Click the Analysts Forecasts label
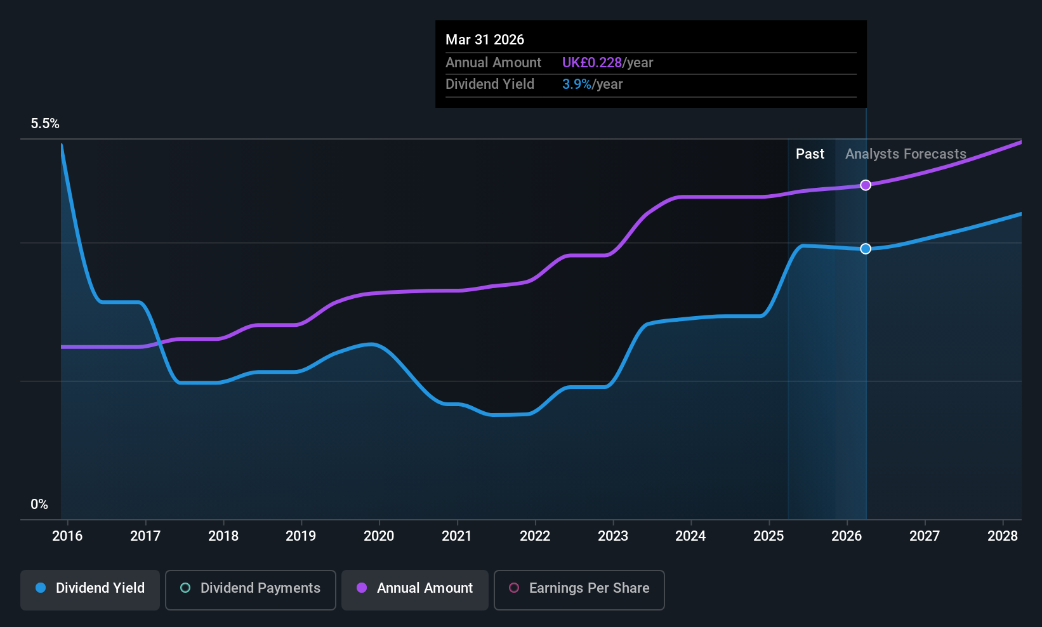The height and width of the screenshot is (627, 1042). coord(906,154)
